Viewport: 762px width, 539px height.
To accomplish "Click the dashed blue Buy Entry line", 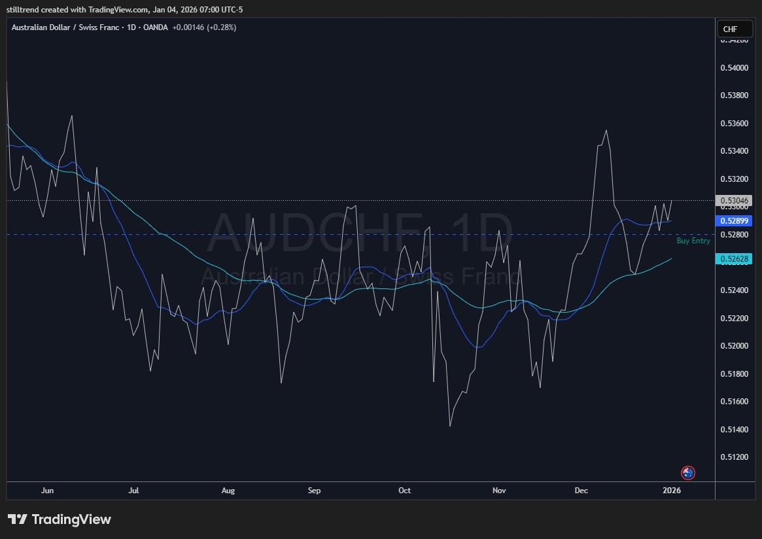I will click(327, 233).
